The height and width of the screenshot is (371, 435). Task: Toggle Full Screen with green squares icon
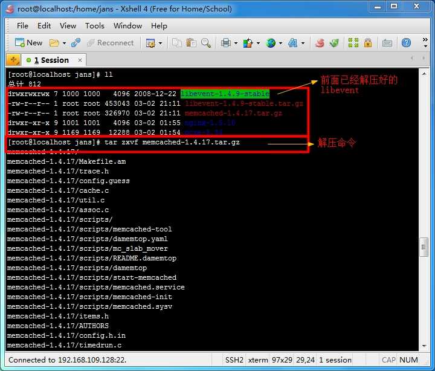tap(353, 43)
